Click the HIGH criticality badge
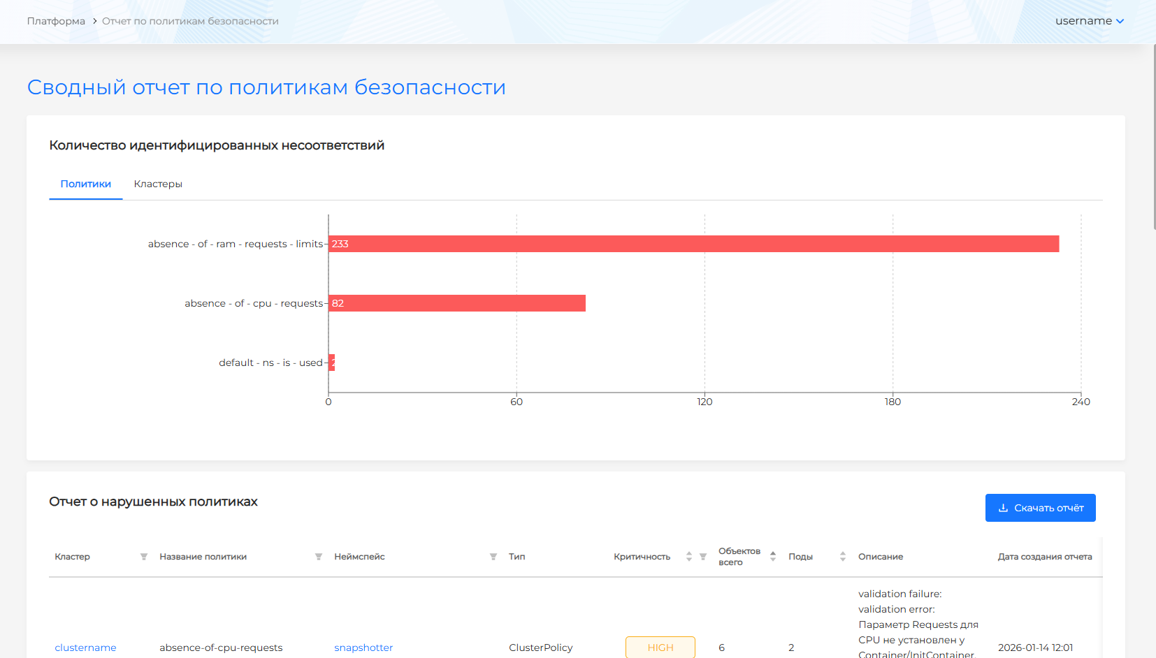 pos(660,648)
